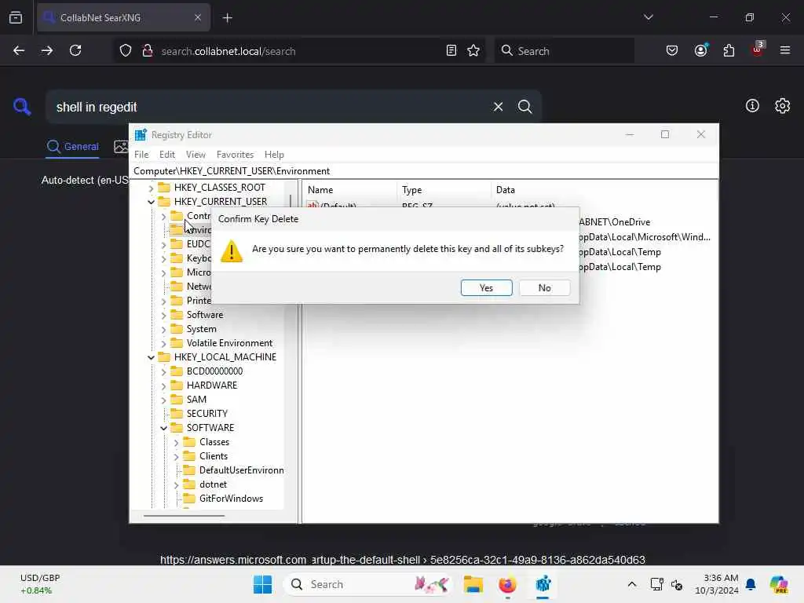Viewport: 804px width, 603px height.
Task: Open the Help menu in Registry Editor
Action: tap(274, 155)
